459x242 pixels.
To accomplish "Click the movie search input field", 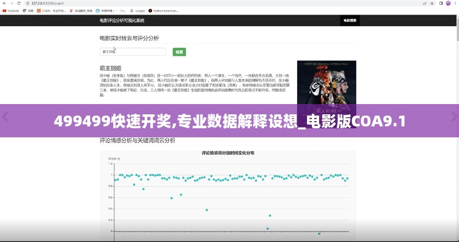I will (x=133, y=52).
